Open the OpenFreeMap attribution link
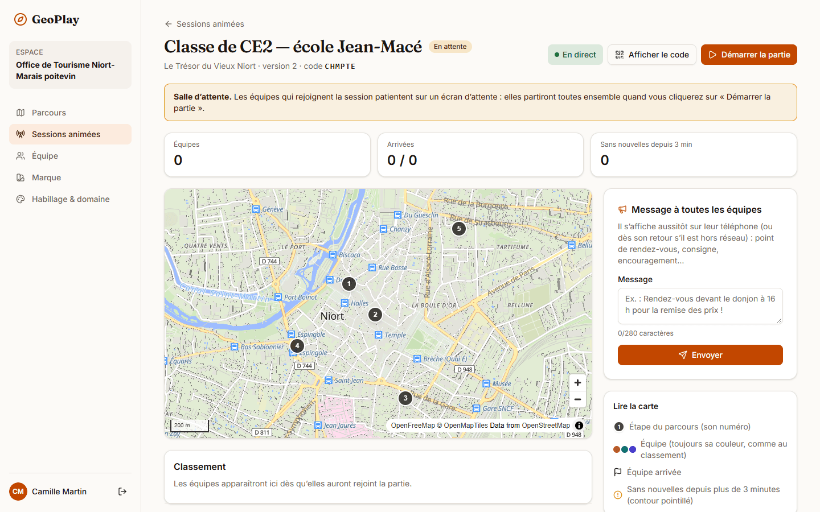The height and width of the screenshot is (512, 820). (x=413, y=426)
